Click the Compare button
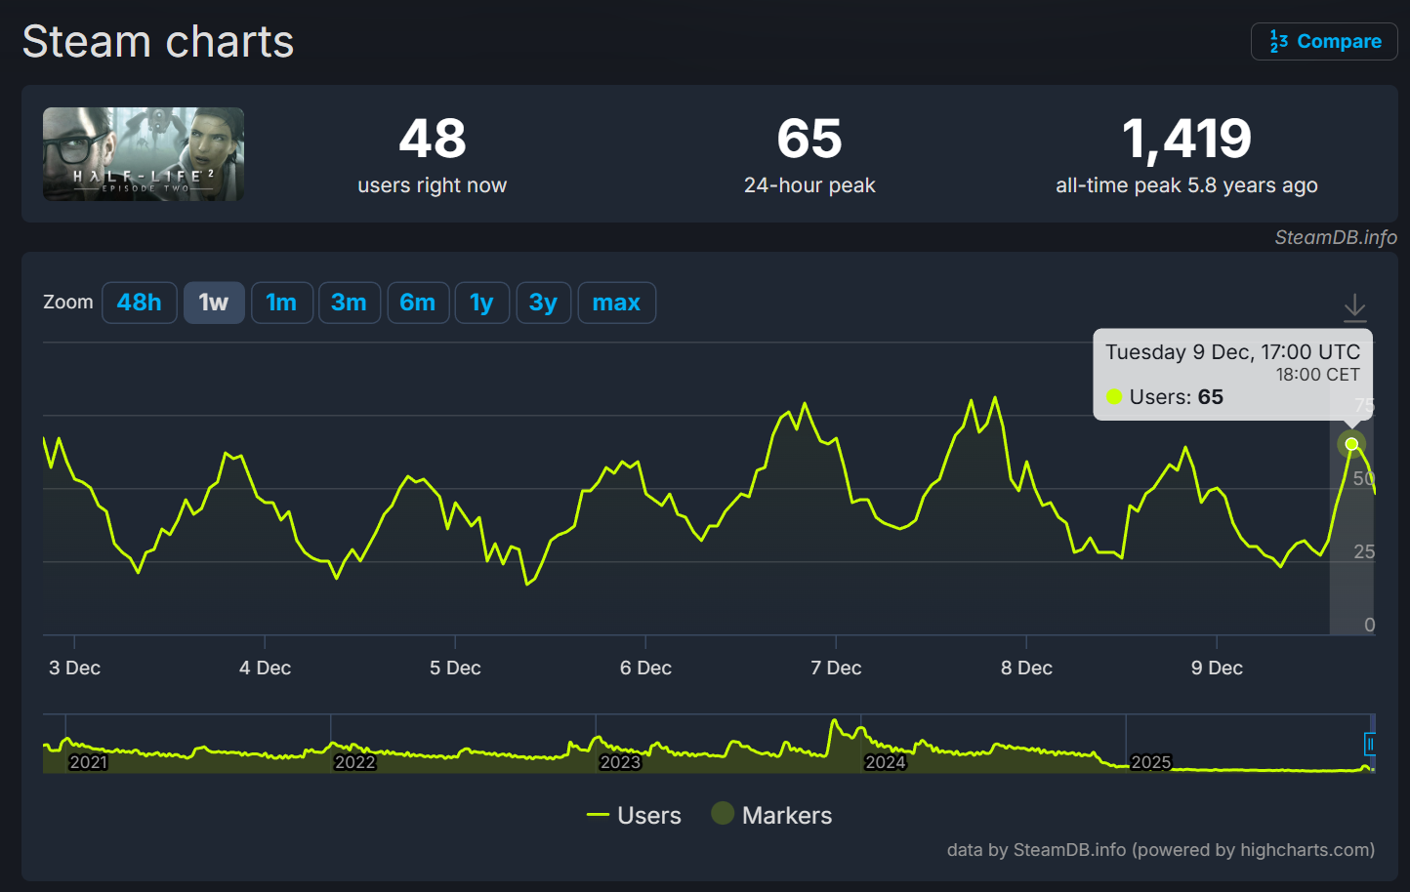The width and height of the screenshot is (1410, 892). [1324, 41]
